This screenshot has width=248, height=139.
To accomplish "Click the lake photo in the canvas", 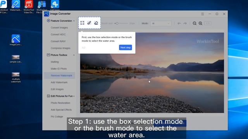I will tap(152, 73).
